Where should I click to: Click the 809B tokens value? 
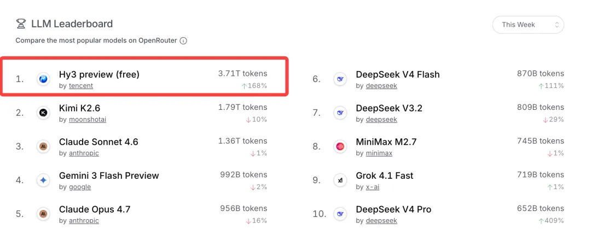tap(541, 107)
